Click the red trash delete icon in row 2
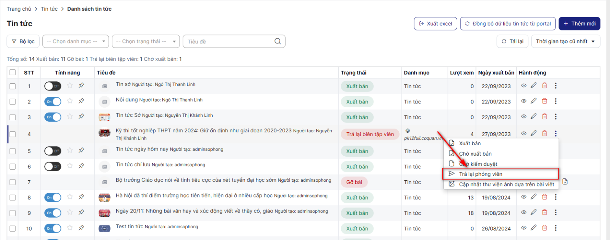This screenshot has height=240, width=610. click(x=544, y=101)
